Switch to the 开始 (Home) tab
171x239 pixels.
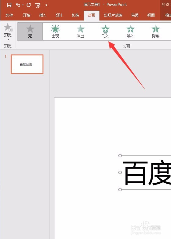click(27, 15)
